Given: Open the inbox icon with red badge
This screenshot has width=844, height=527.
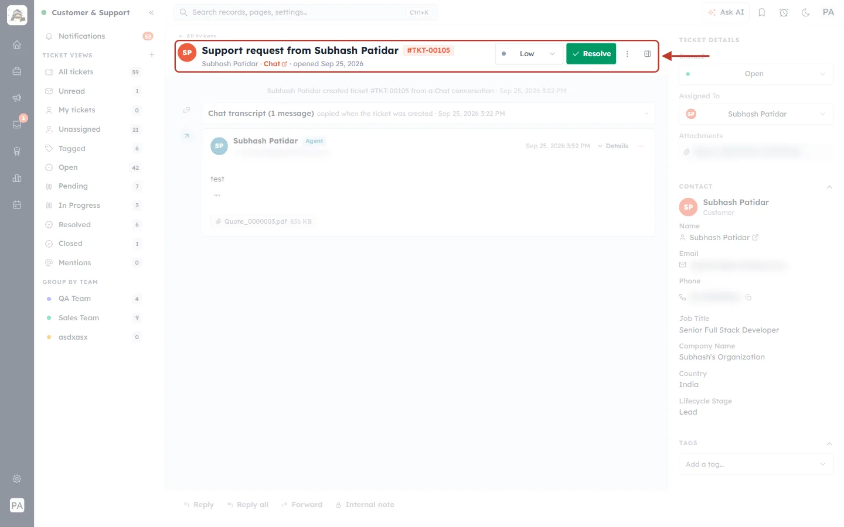Looking at the screenshot, I should (x=17, y=124).
